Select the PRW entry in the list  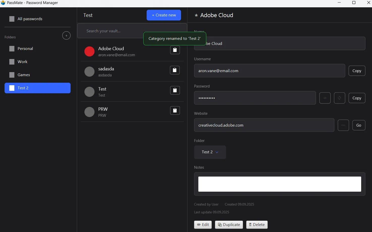[132, 112]
